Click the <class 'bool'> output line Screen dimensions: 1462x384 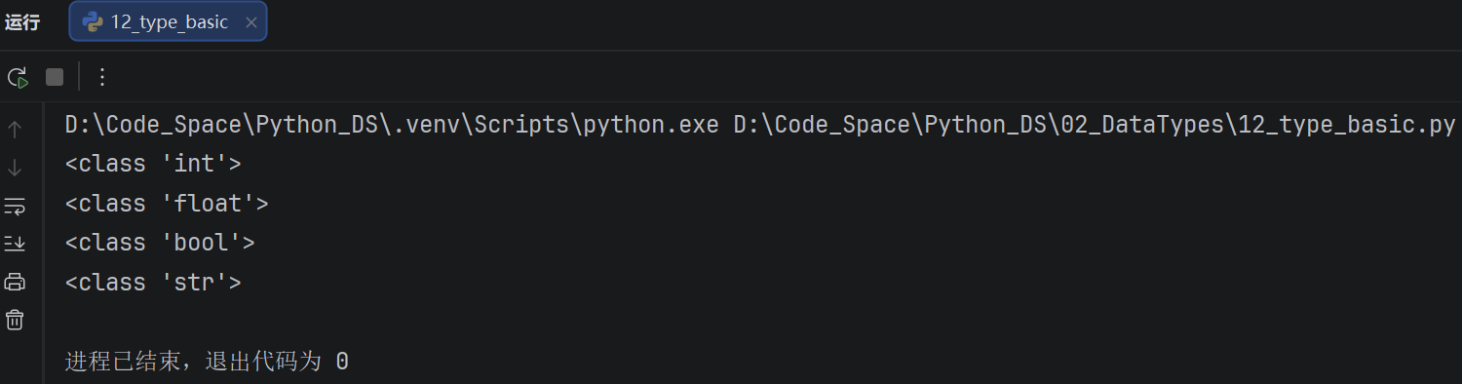pyautogui.click(x=160, y=243)
